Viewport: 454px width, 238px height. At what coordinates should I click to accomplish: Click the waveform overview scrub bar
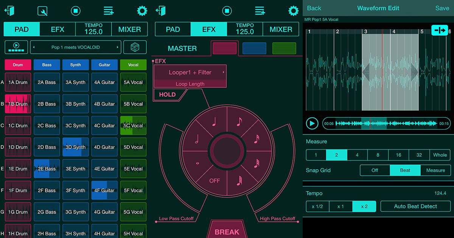coord(386,123)
